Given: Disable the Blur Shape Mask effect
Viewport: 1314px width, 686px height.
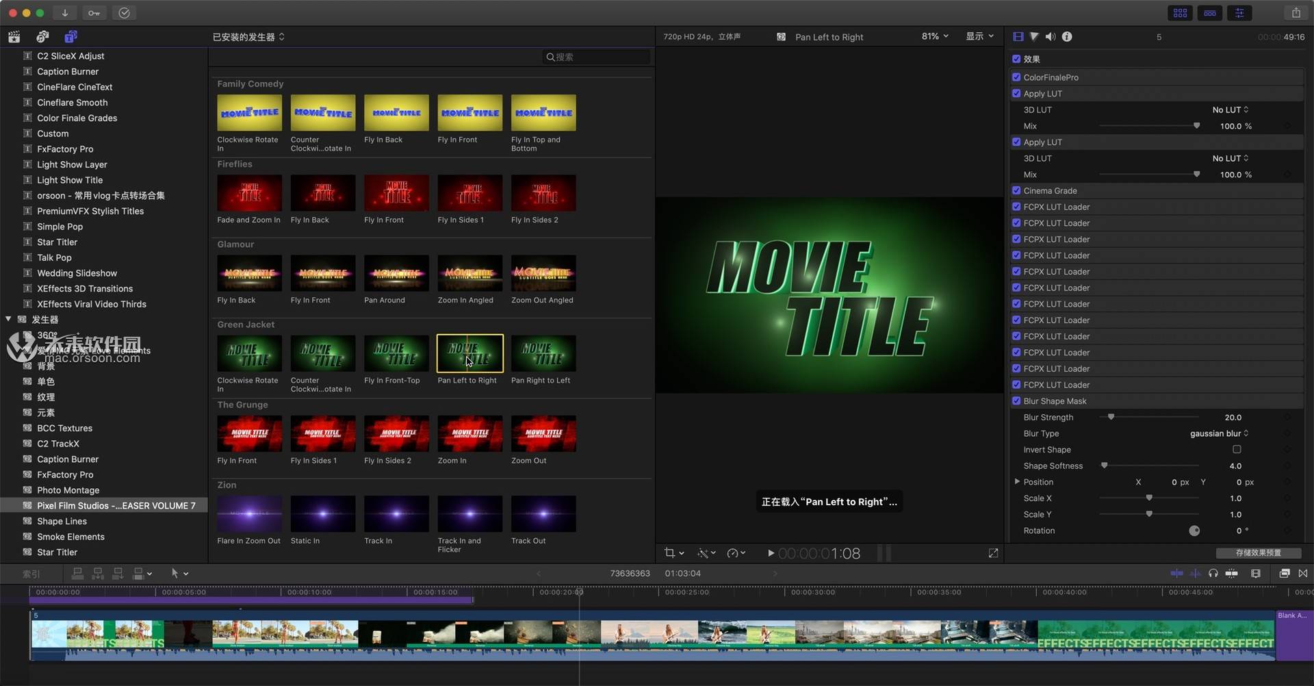Looking at the screenshot, I should 1016,401.
